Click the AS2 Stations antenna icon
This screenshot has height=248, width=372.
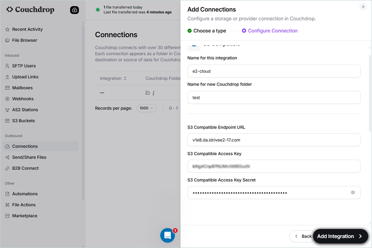coord(7,110)
